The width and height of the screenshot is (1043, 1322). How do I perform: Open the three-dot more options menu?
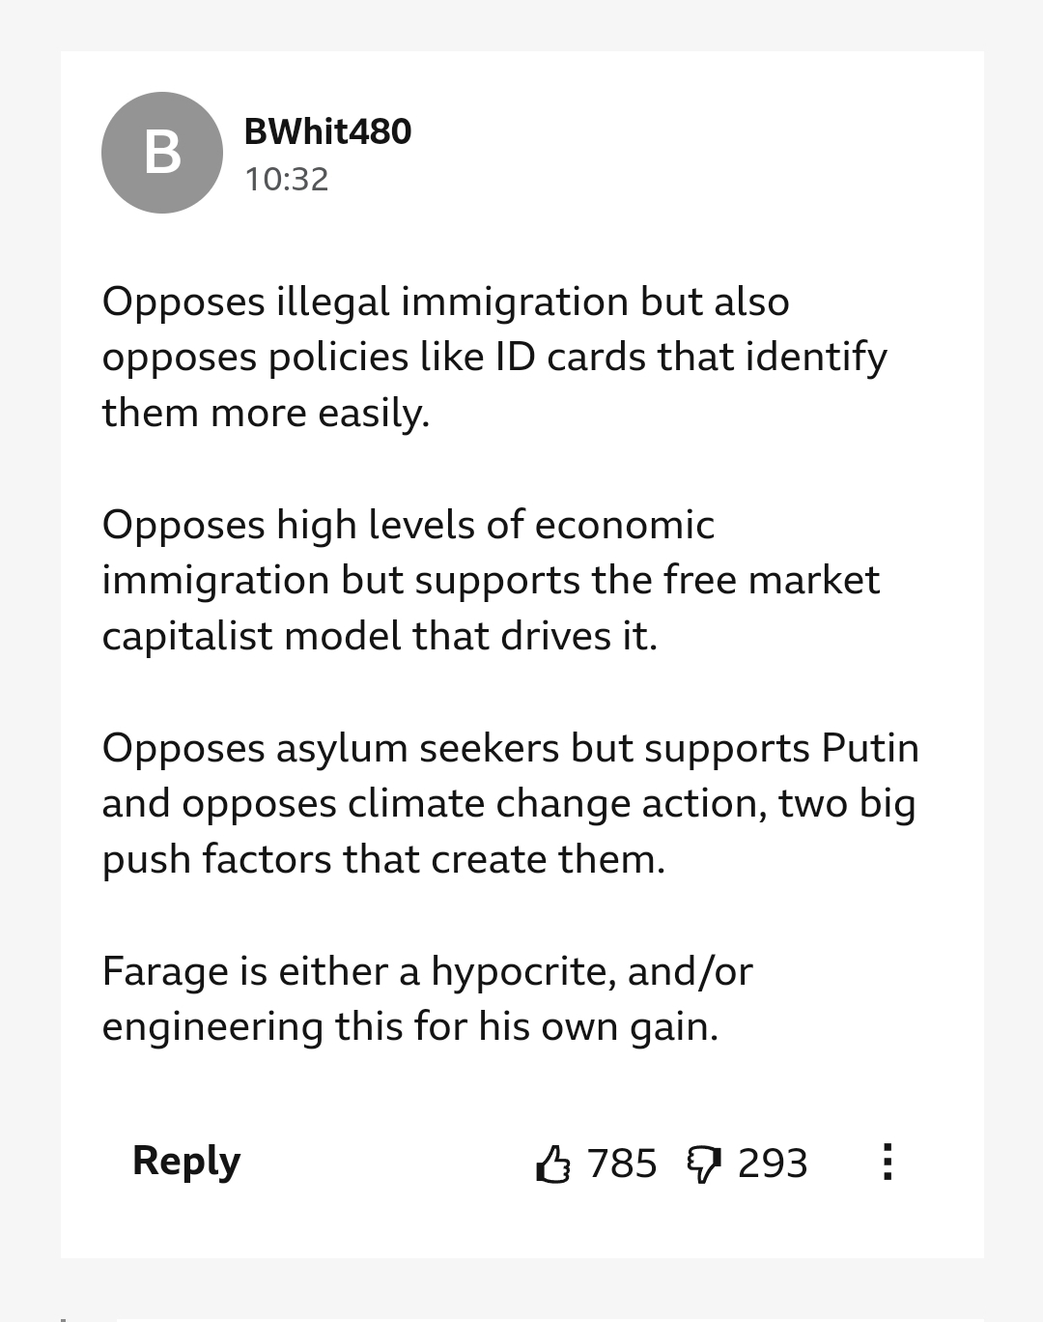[x=887, y=1162]
